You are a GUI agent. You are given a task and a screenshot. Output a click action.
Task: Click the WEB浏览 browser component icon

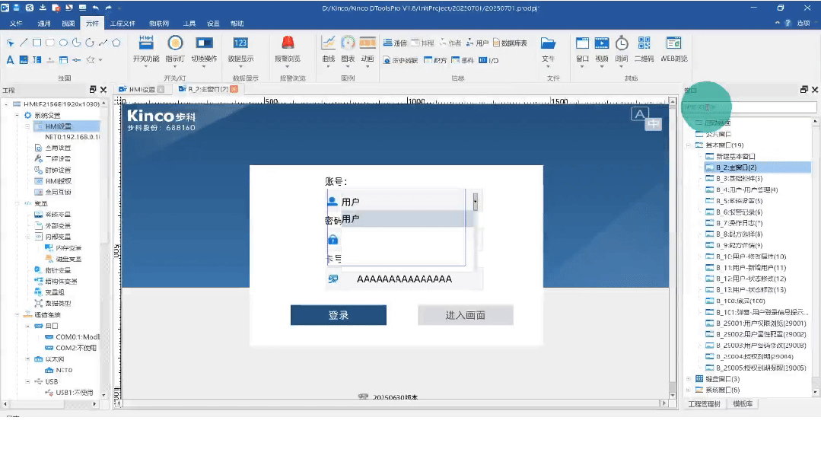click(673, 44)
